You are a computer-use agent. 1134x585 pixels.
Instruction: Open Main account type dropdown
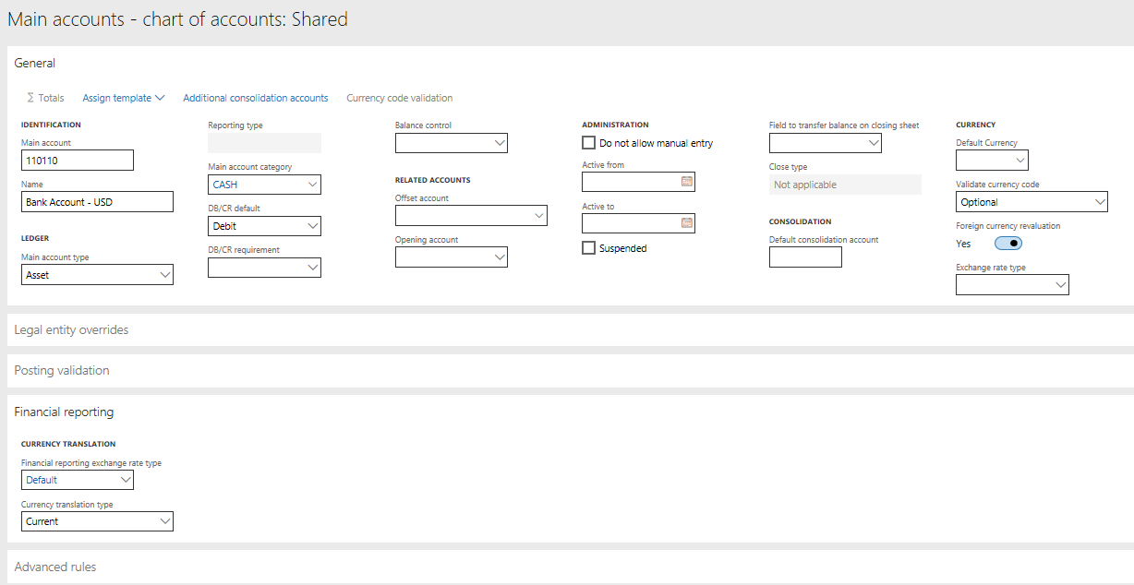[163, 275]
